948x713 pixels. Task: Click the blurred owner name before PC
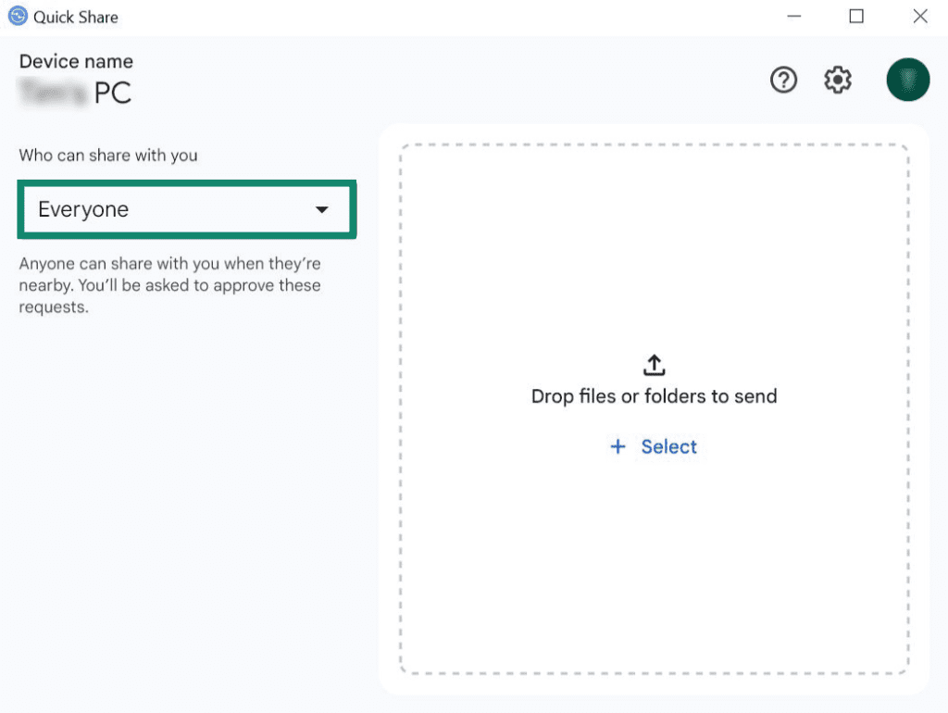click(x=53, y=94)
